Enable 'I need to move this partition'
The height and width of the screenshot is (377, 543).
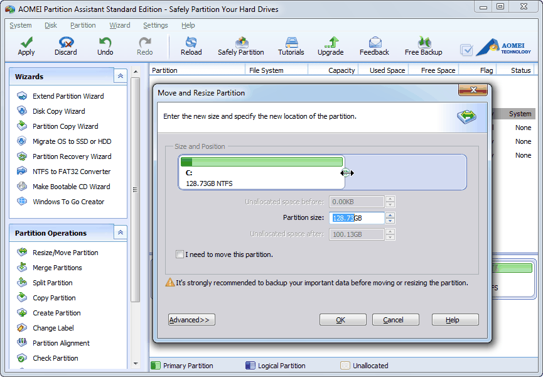180,254
